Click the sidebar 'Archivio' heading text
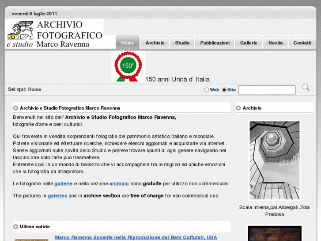The image size is (321, 241). [252, 108]
